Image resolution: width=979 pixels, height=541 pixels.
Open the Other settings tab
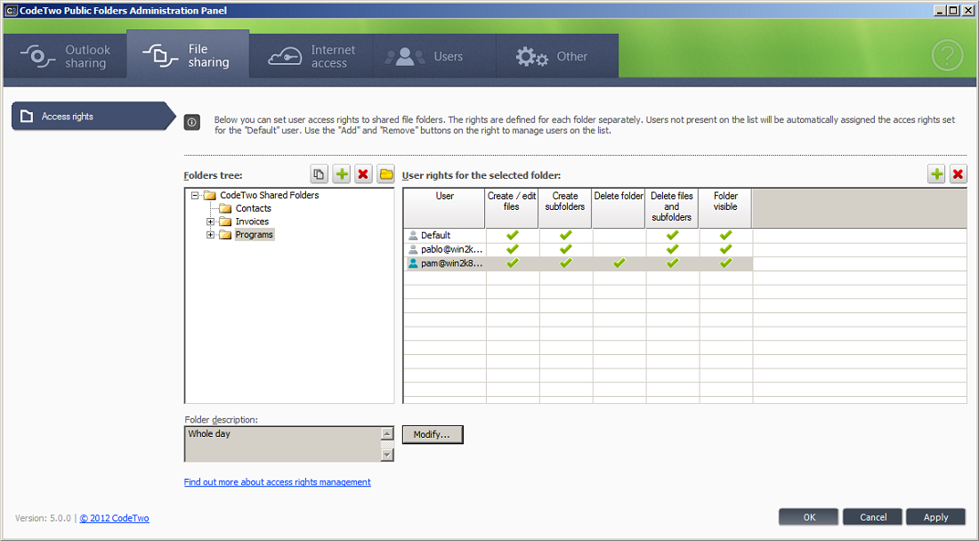(x=557, y=56)
